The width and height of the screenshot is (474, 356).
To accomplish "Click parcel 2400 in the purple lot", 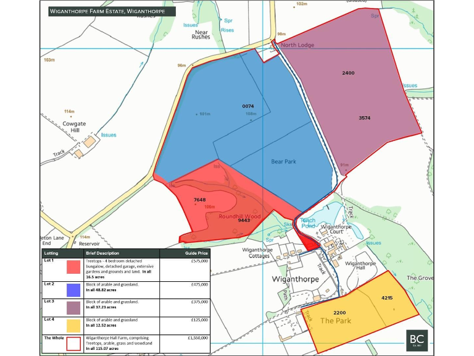I will tap(348, 73).
